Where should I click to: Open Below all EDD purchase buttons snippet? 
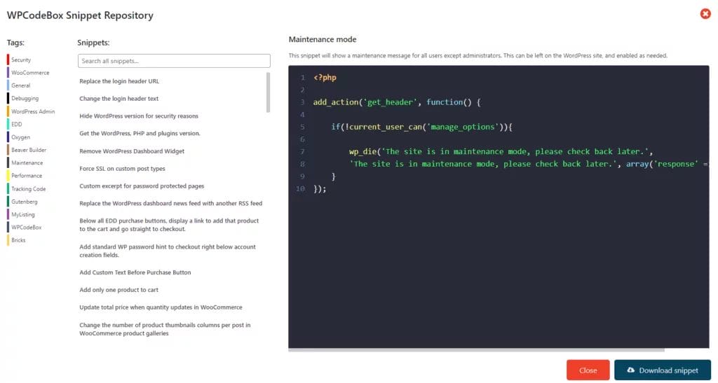169,225
